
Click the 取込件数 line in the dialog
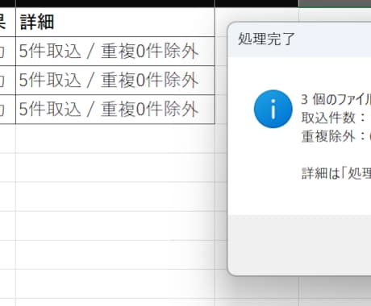(336, 118)
